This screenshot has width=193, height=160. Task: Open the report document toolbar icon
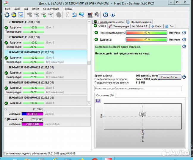coord(67,15)
